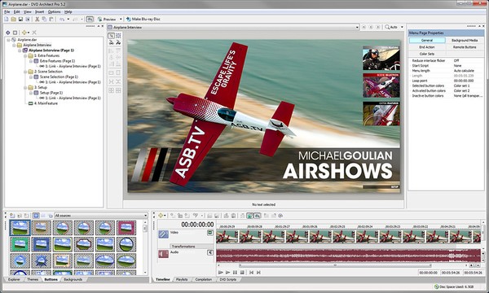
Task: Open the Undo history dropdown arrow
Action: click(x=68, y=20)
